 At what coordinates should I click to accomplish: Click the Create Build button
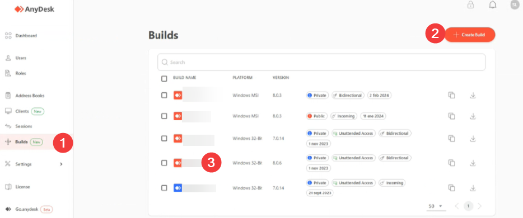pyautogui.click(x=470, y=35)
